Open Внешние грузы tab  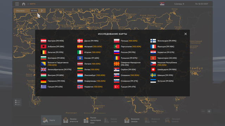tap(153, 120)
